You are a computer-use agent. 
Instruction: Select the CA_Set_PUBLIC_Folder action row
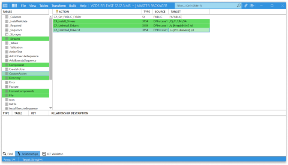tap(131, 17)
